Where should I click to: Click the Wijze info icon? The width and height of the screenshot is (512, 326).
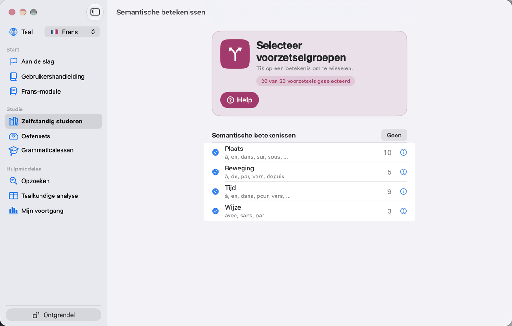tap(403, 211)
